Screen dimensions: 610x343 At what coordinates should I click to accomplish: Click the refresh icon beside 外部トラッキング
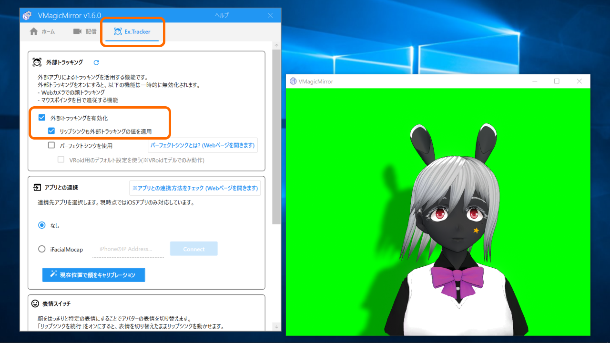point(96,62)
